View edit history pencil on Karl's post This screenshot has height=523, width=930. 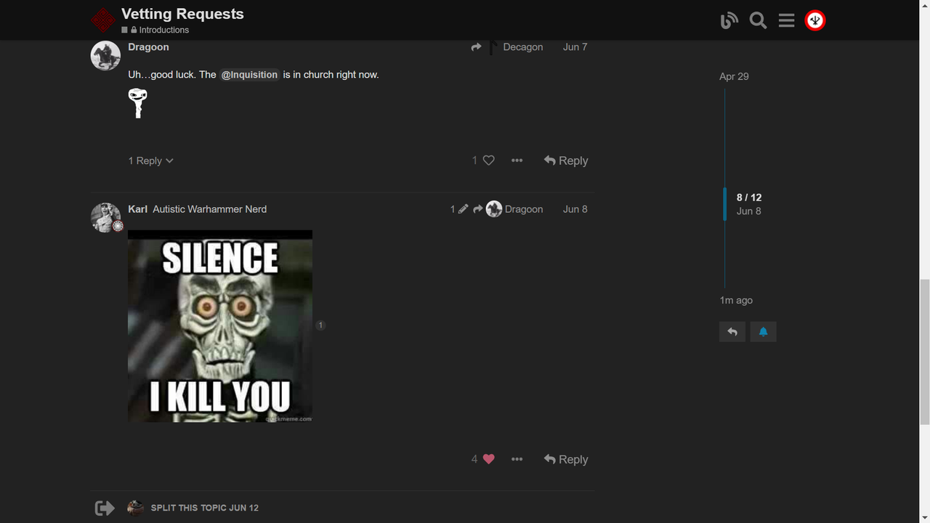[x=458, y=209]
